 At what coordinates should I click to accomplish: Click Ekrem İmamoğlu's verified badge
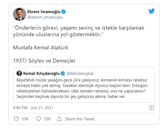point(64,12)
